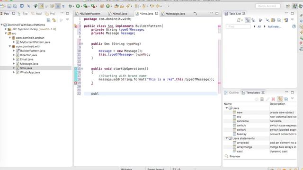
Task: Click the New Java Package icon
Action: 102,6
